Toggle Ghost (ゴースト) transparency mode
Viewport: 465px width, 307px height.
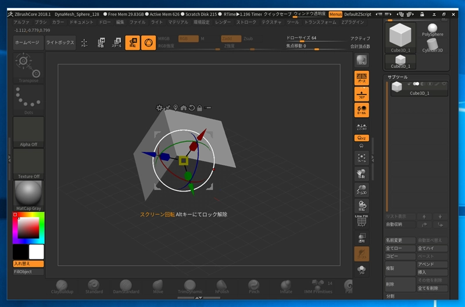pyautogui.click(x=362, y=254)
